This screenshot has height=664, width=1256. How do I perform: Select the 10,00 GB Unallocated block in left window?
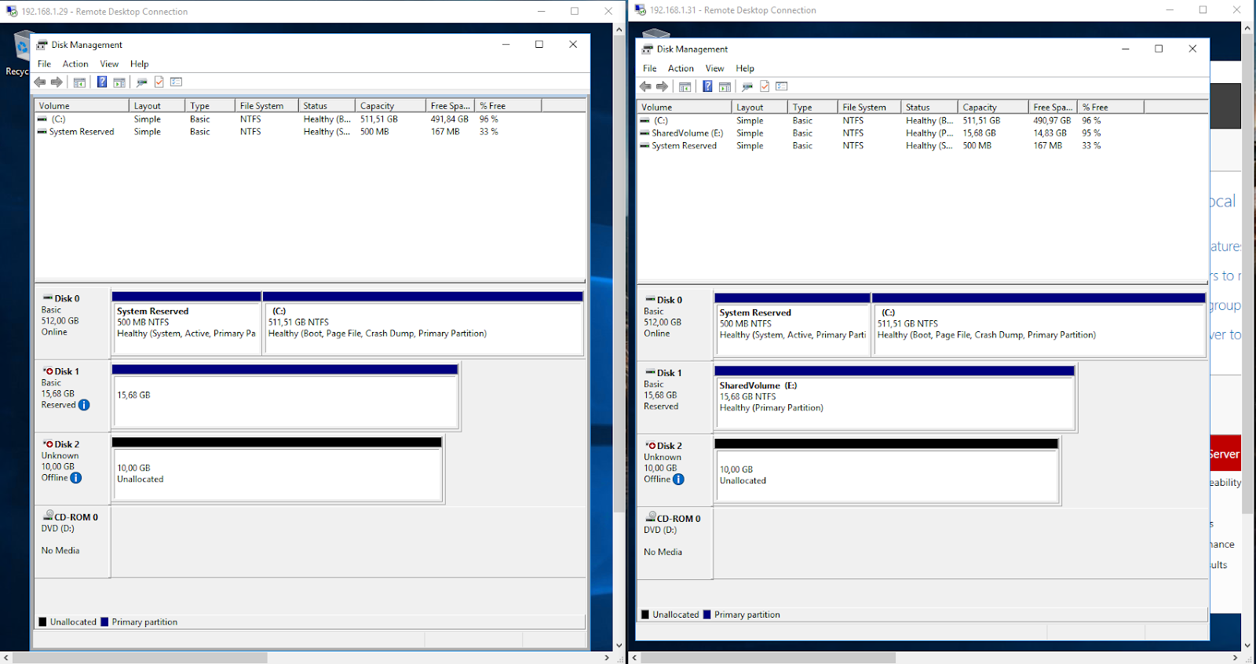tap(277, 474)
